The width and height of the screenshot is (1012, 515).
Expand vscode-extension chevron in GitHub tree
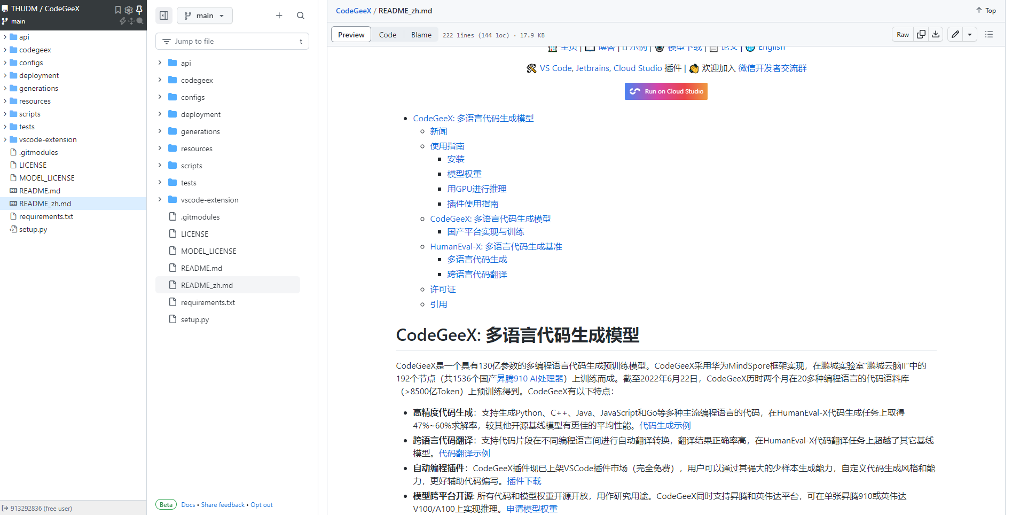point(160,199)
